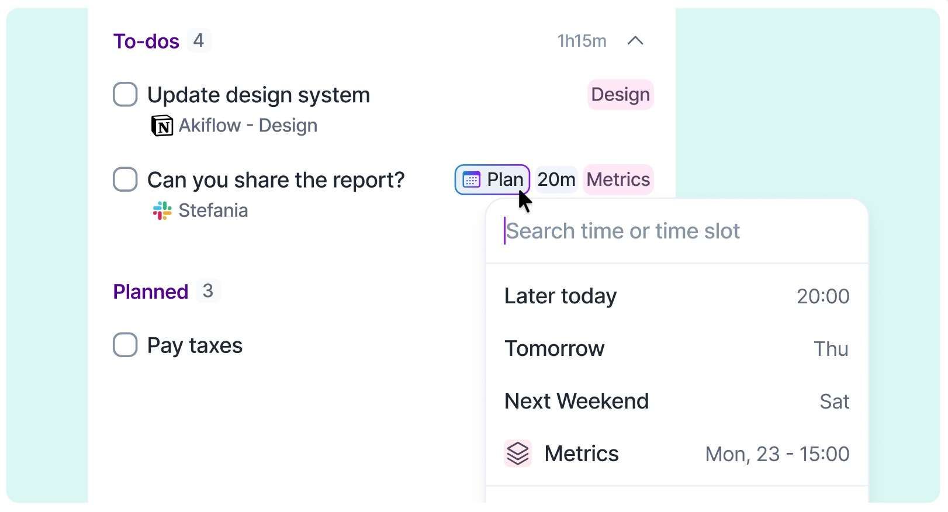The height and width of the screenshot is (512, 948).
Task: Choose Later today at 20:00
Action: tap(677, 296)
